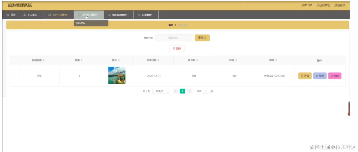The image size is (358, 152).
Task: Open the 订单管理 menu
Action: pos(146,15)
